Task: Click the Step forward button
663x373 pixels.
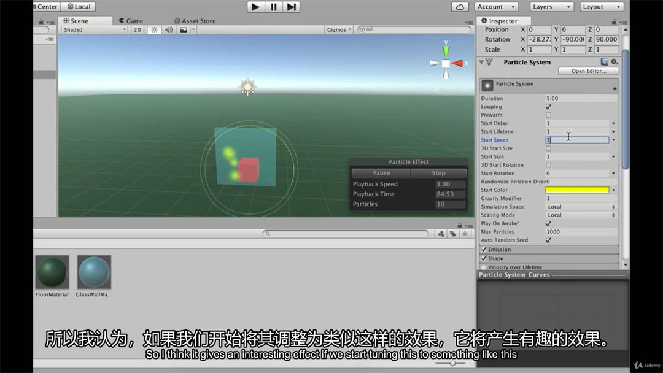Action: (x=292, y=7)
